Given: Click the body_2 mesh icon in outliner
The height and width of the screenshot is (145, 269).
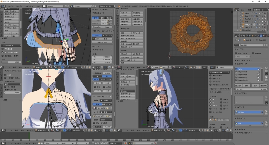Looking at the screenshot, I should pos(243,25).
